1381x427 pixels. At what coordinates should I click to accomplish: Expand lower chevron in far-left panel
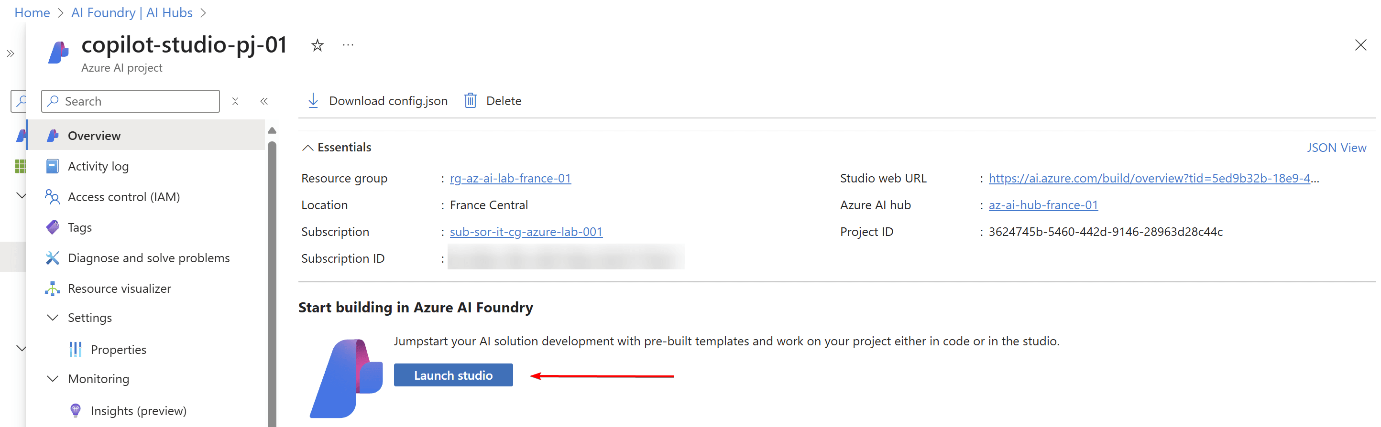point(21,348)
